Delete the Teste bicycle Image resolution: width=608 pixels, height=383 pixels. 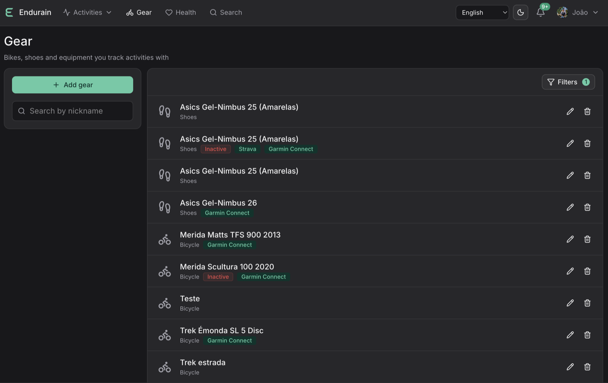[x=587, y=303]
